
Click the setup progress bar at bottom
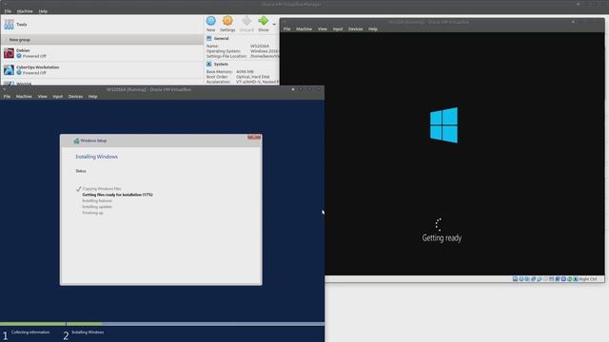click(163, 324)
